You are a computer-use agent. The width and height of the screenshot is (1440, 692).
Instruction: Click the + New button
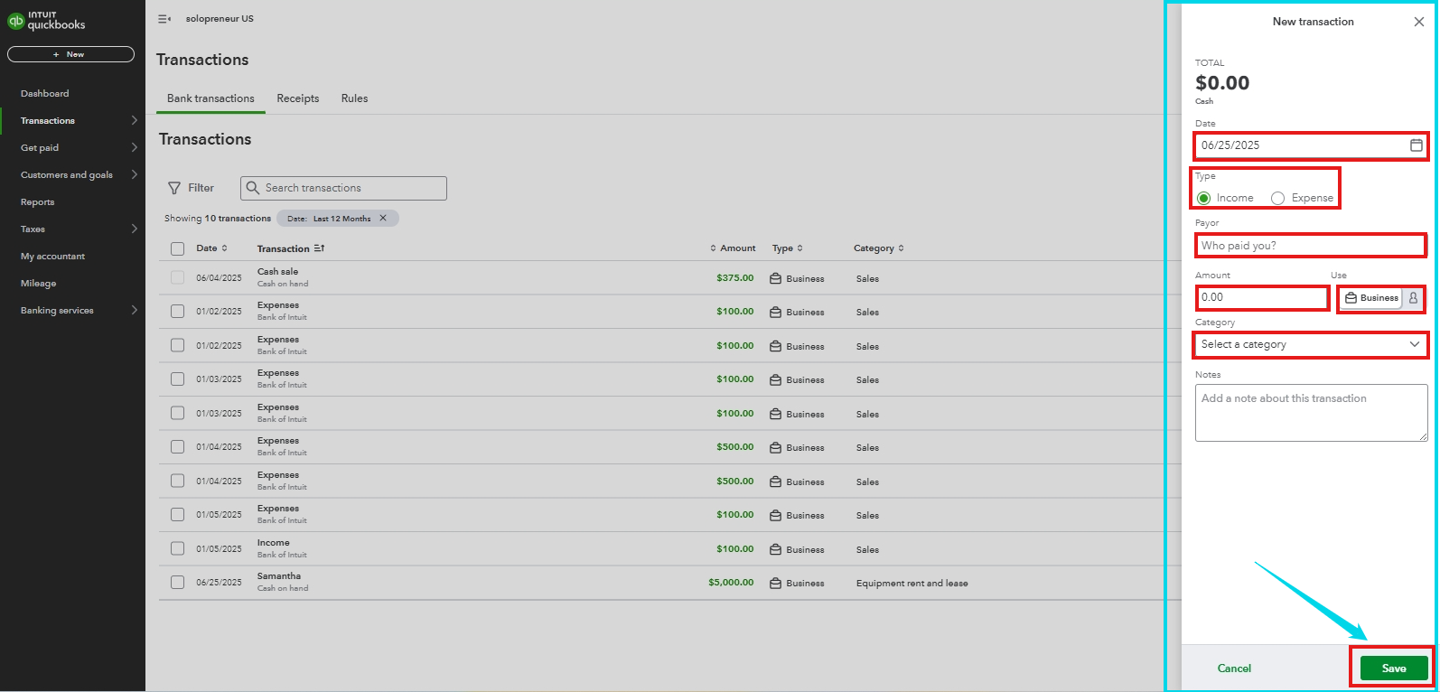[x=70, y=54]
